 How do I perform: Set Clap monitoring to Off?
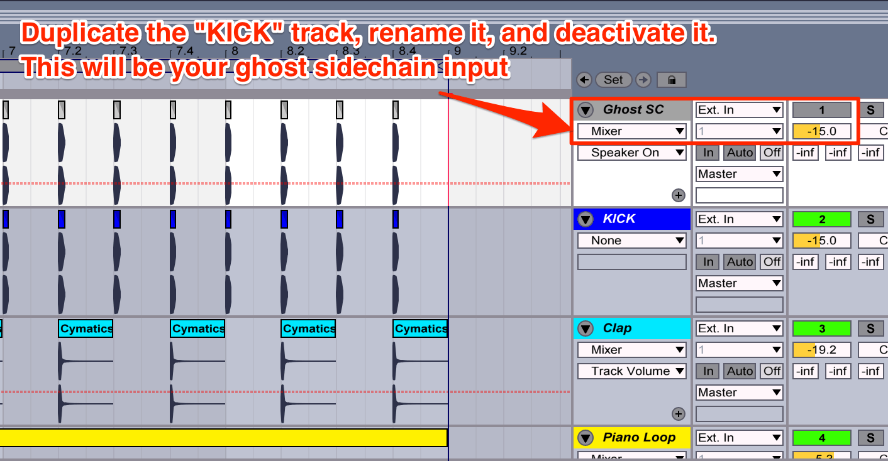click(771, 371)
